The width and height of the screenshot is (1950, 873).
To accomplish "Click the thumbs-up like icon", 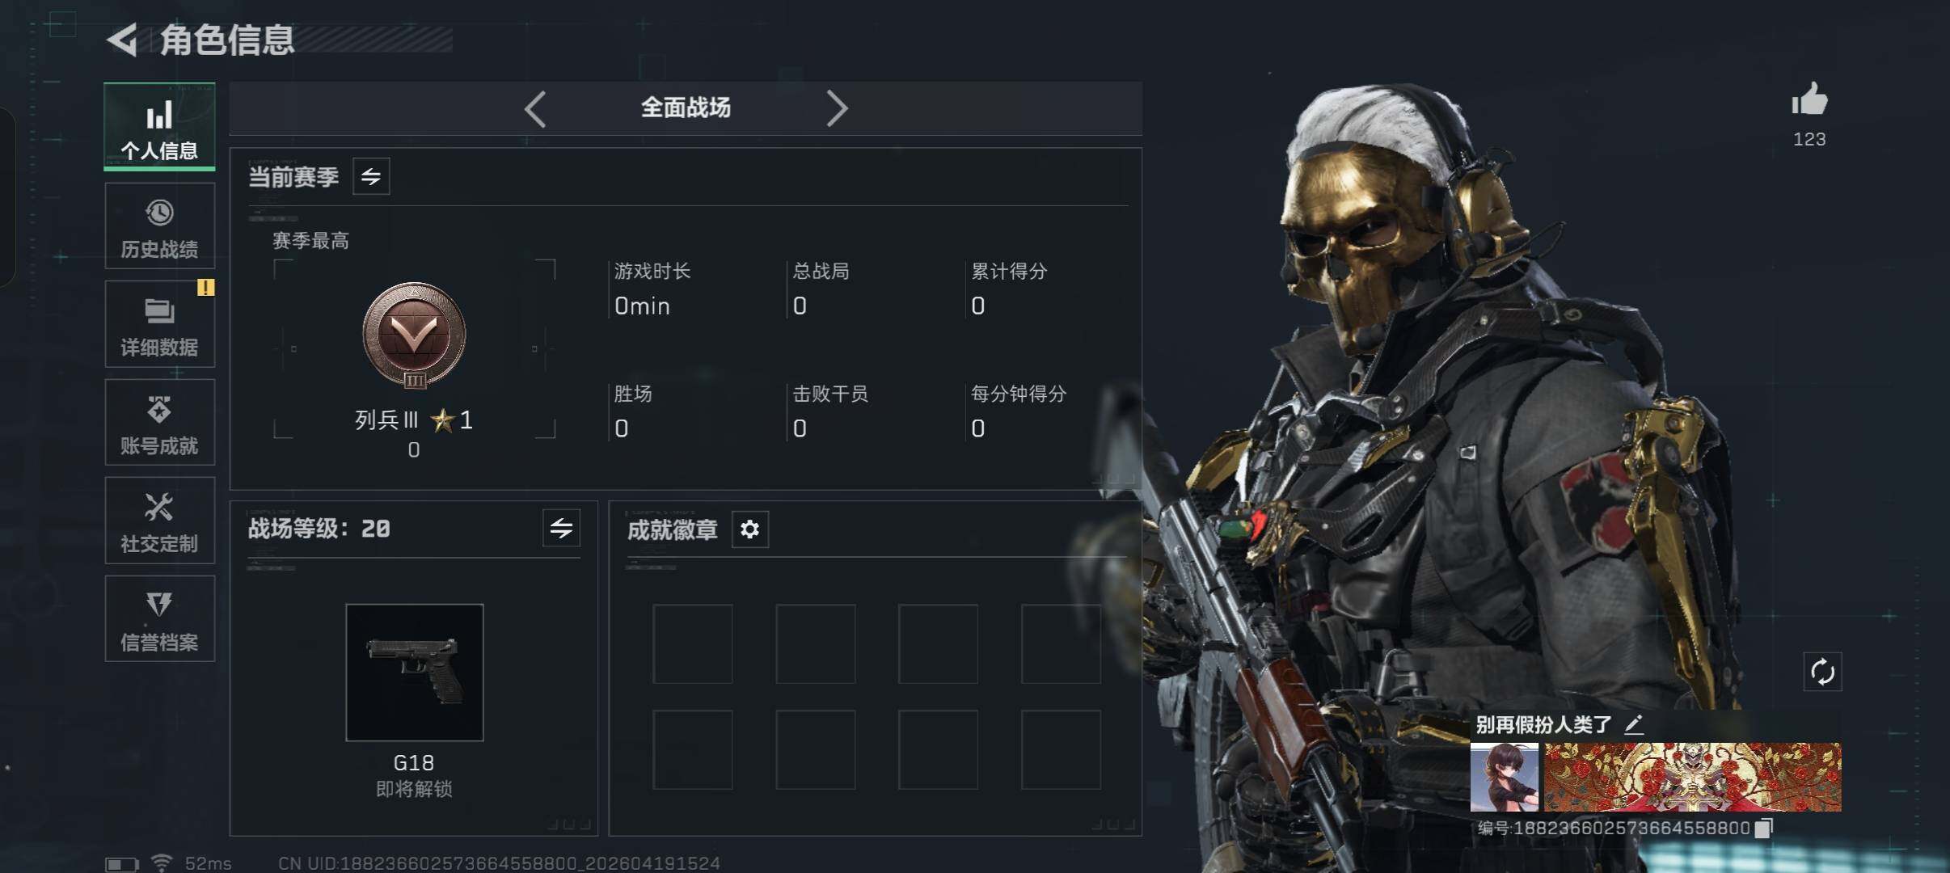I will [x=1809, y=100].
